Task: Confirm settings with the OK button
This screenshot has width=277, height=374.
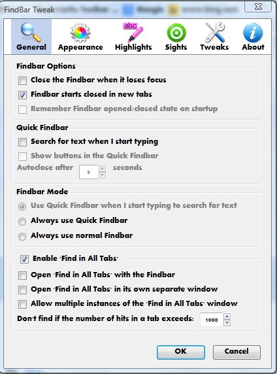Action: (181, 352)
